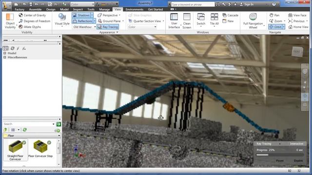
Task: Click the ViewCube in the viewport
Action: click(297, 52)
